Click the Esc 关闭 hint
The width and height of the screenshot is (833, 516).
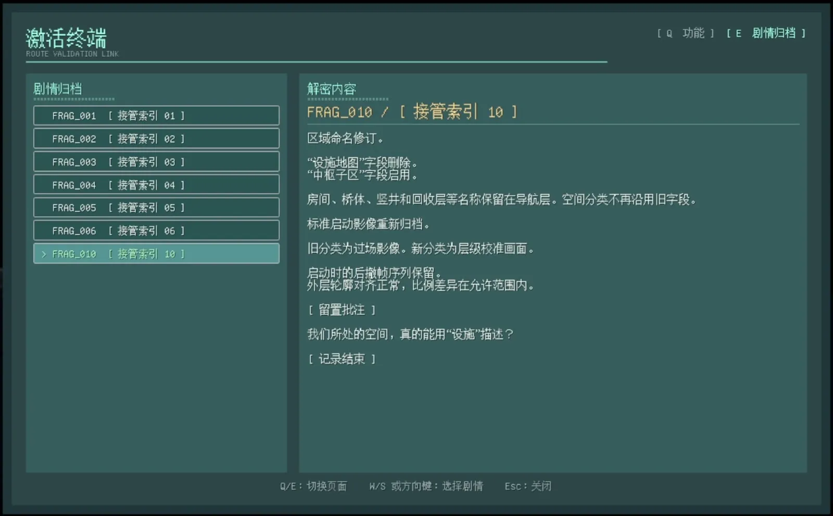528,486
